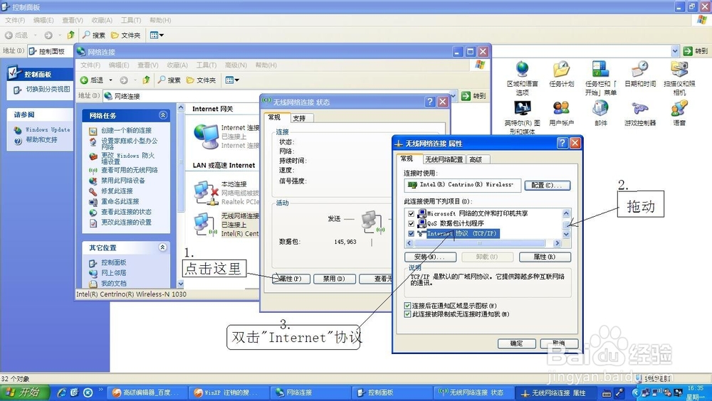Image resolution: width=712 pixels, height=401 pixels.
Task: Open address bar dropdown in 控制面板 window
Action: coord(675,51)
